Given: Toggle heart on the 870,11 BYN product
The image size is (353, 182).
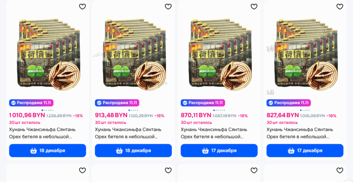Looking at the screenshot, I should pyautogui.click(x=254, y=7).
